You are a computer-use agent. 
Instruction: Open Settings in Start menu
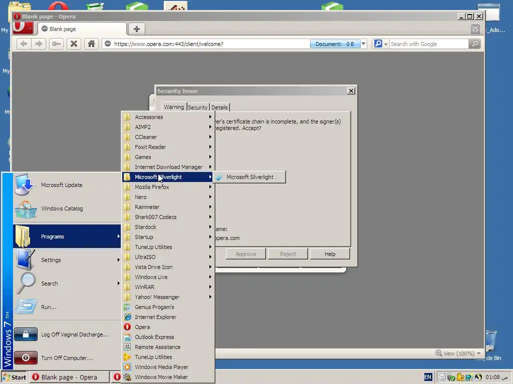tap(67, 260)
